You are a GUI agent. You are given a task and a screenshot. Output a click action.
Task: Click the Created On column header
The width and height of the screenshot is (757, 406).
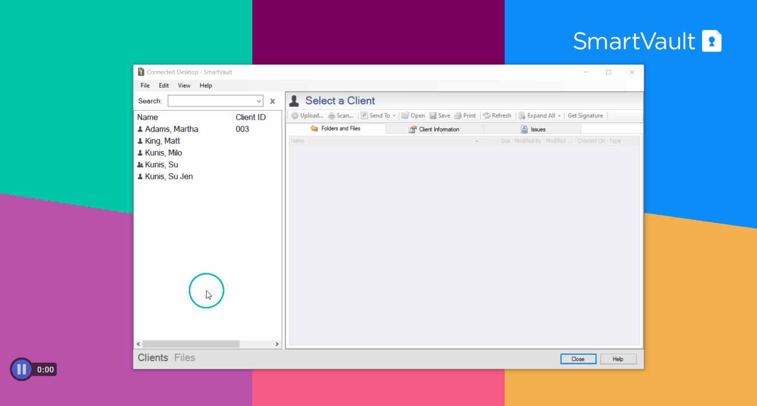[x=591, y=141]
